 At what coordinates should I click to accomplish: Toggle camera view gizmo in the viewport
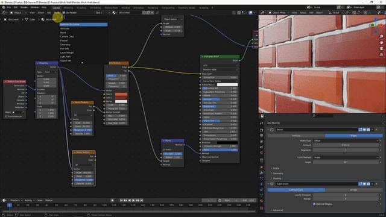[381, 48]
